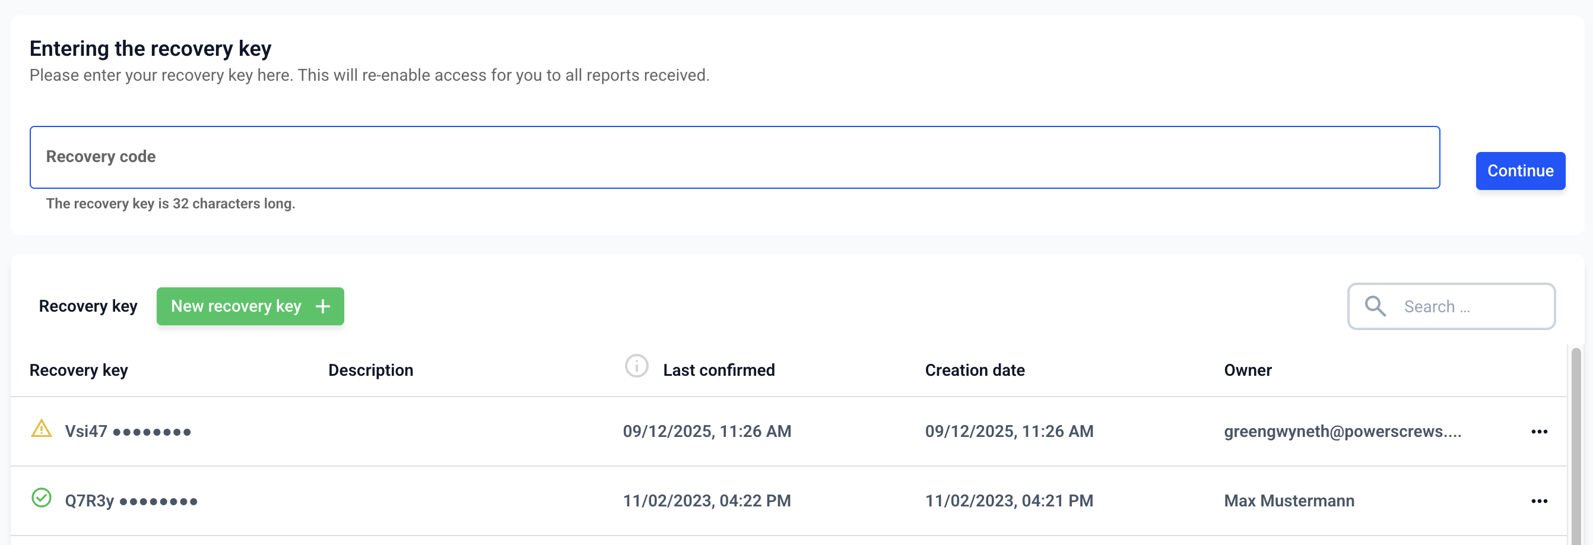Click the greengwyneth@powerscrews owner email
This screenshot has width=1593, height=545.
pyautogui.click(x=1342, y=432)
